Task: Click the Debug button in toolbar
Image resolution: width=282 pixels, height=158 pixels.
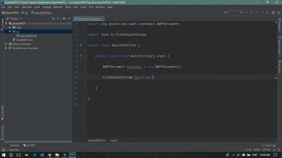Action: [x=252, y=13]
